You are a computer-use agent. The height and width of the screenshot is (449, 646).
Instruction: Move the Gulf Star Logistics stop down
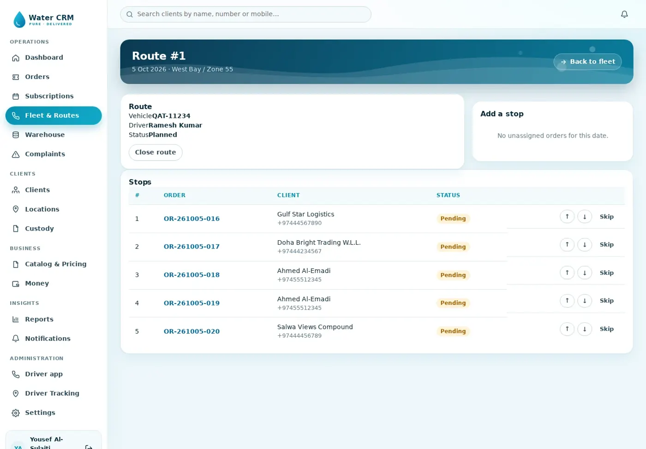point(585,217)
